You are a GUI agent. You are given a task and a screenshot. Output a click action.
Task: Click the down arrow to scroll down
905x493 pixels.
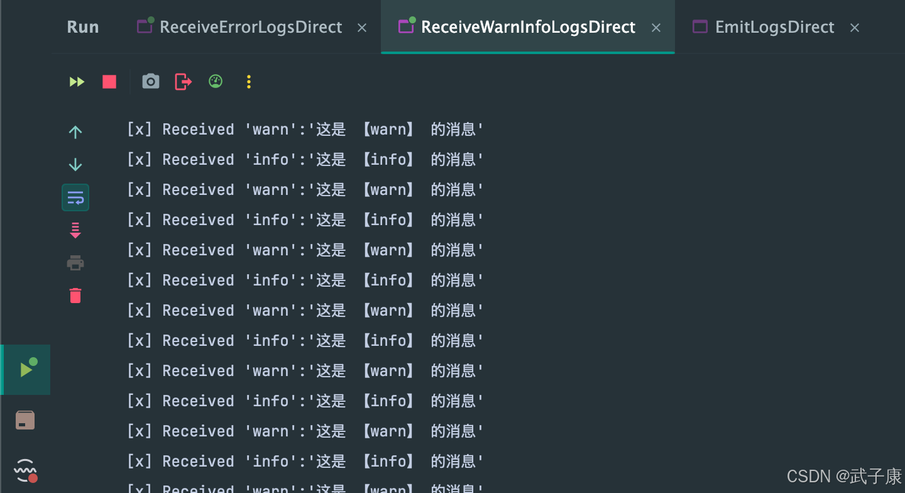[75, 165]
